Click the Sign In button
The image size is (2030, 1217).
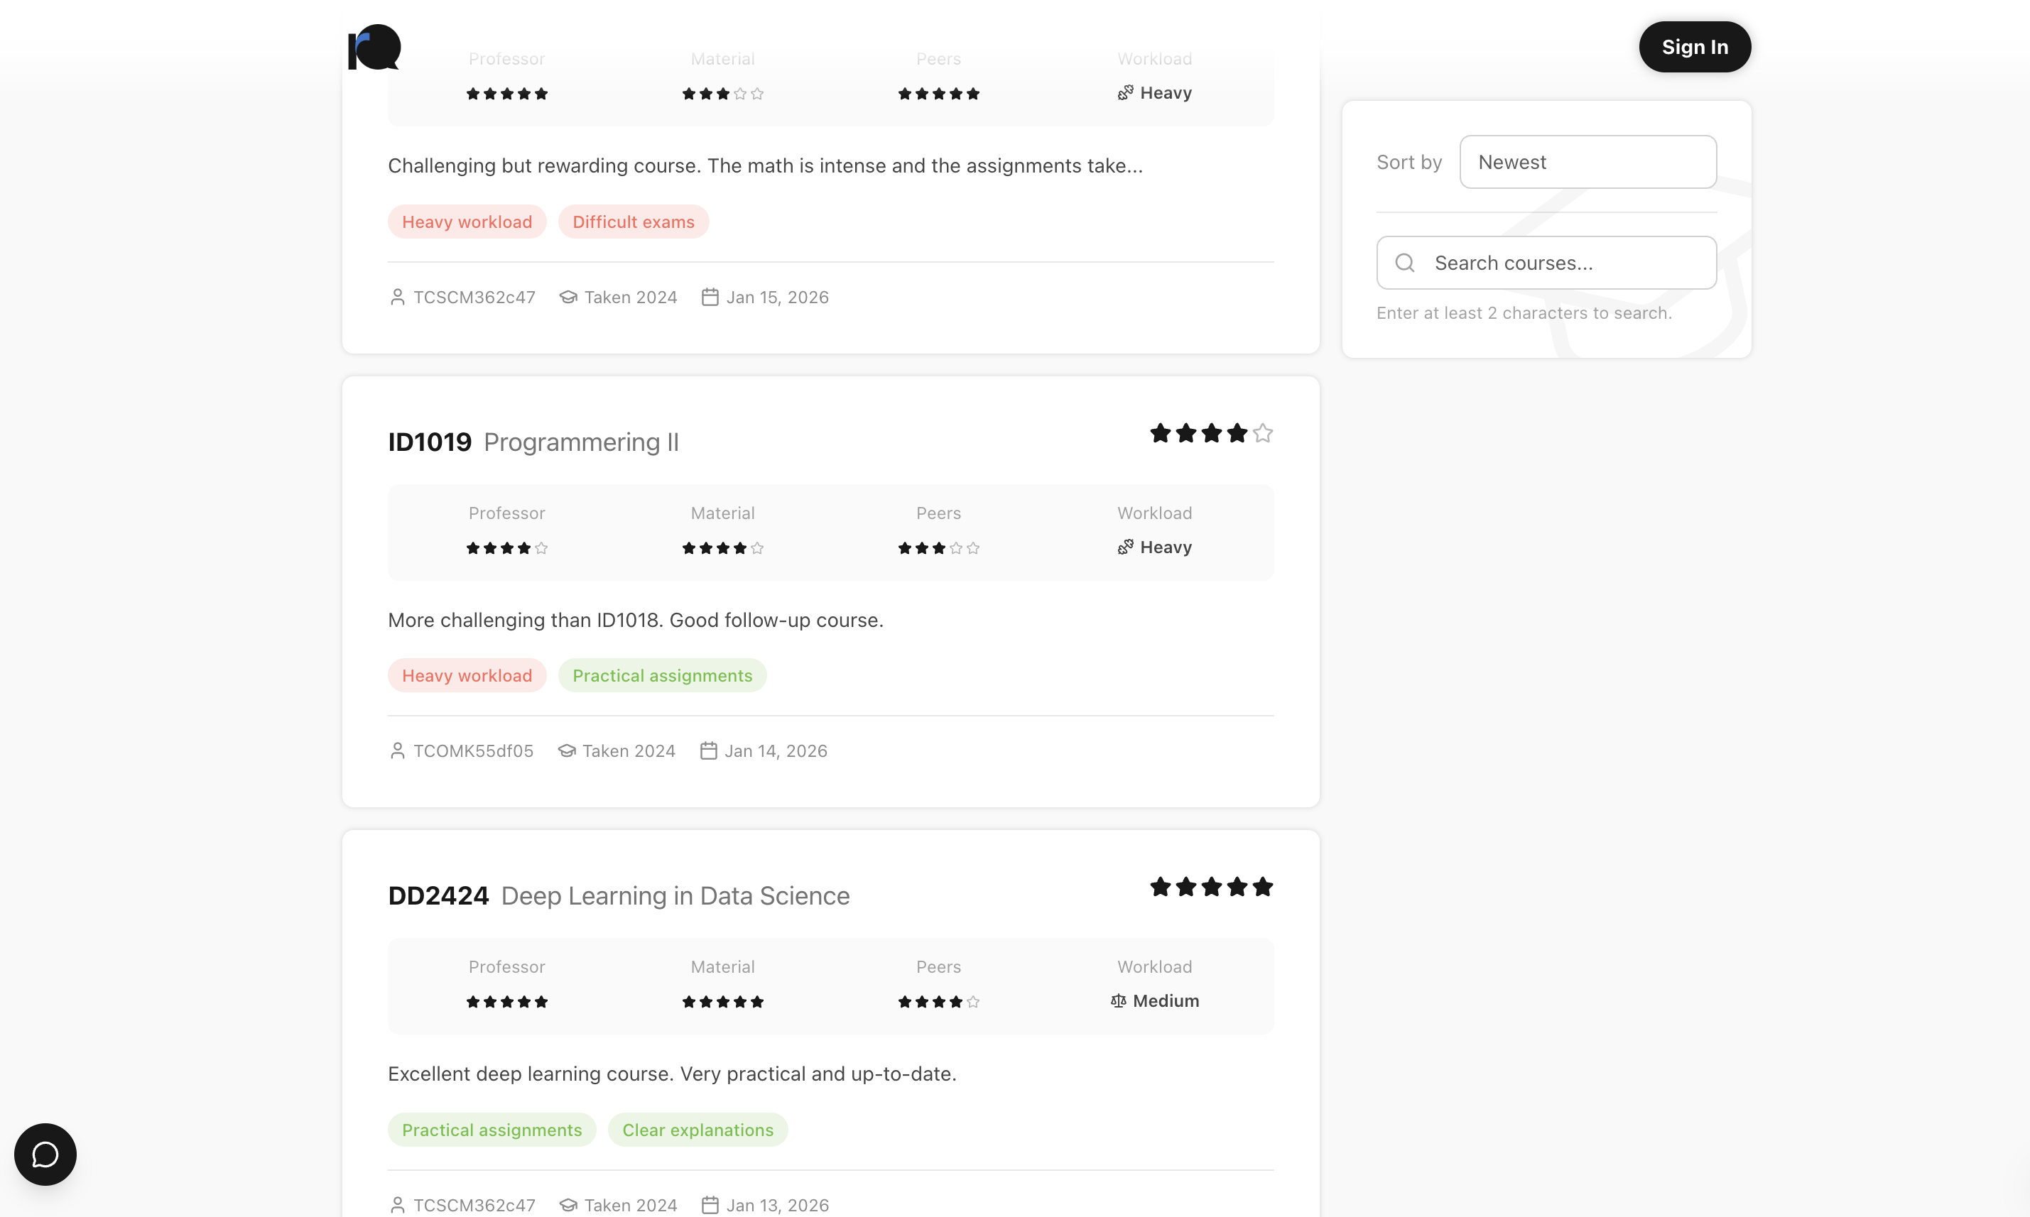[1695, 48]
